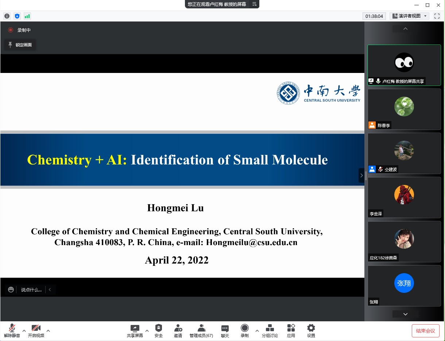Click the 说点什么 message input field
445x341 pixels.
pyautogui.click(x=31, y=290)
